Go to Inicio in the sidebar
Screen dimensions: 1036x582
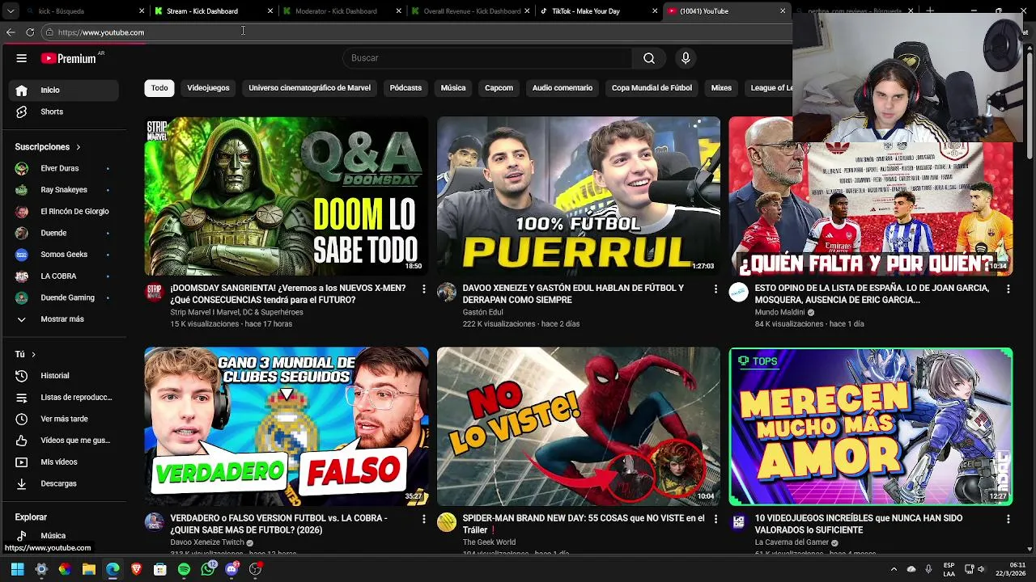pyautogui.click(x=65, y=90)
